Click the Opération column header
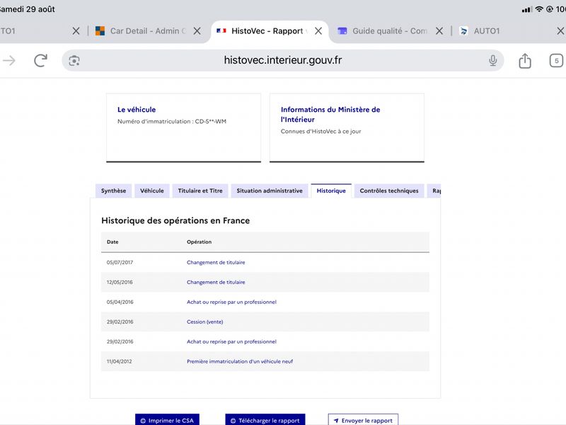This screenshot has height=425, width=566. pyautogui.click(x=200, y=242)
